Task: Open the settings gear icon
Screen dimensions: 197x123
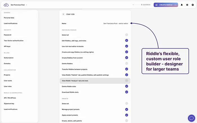Action: coord(187,5)
